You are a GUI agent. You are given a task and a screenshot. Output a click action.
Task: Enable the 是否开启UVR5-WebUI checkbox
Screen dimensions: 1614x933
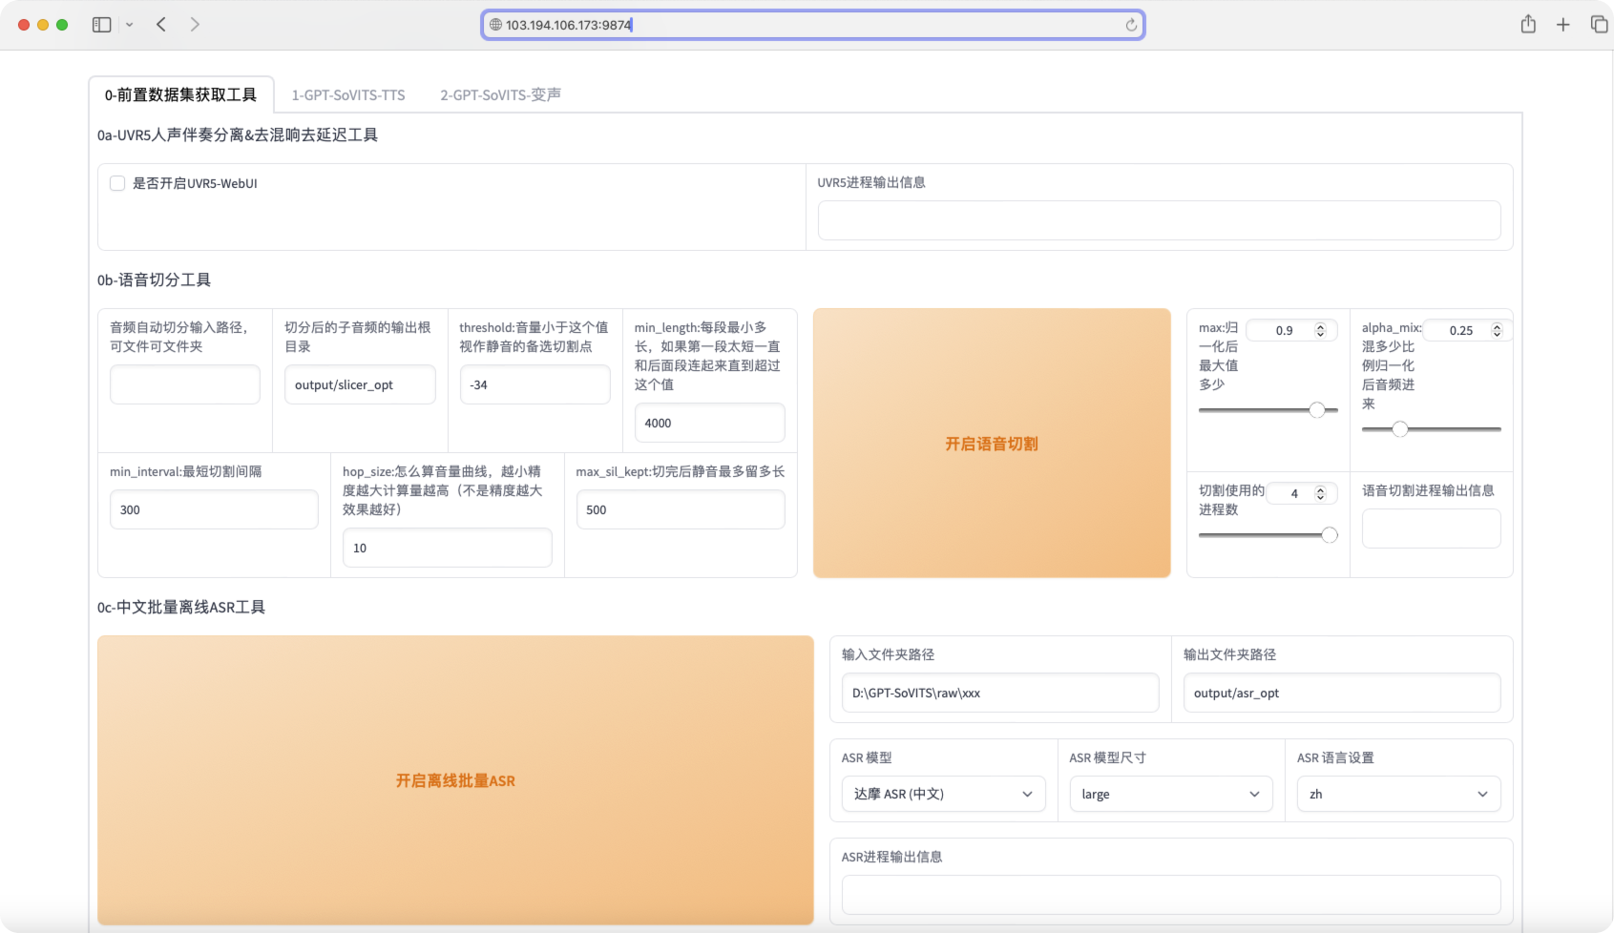click(117, 183)
